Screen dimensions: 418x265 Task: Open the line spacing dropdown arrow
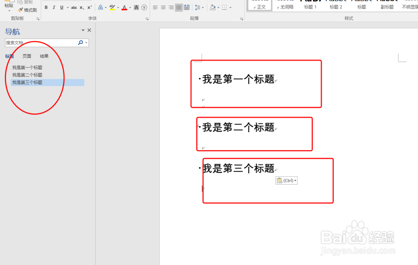coord(203,8)
